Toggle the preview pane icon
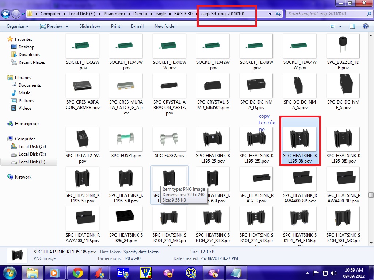The image size is (374, 280). click(x=352, y=26)
